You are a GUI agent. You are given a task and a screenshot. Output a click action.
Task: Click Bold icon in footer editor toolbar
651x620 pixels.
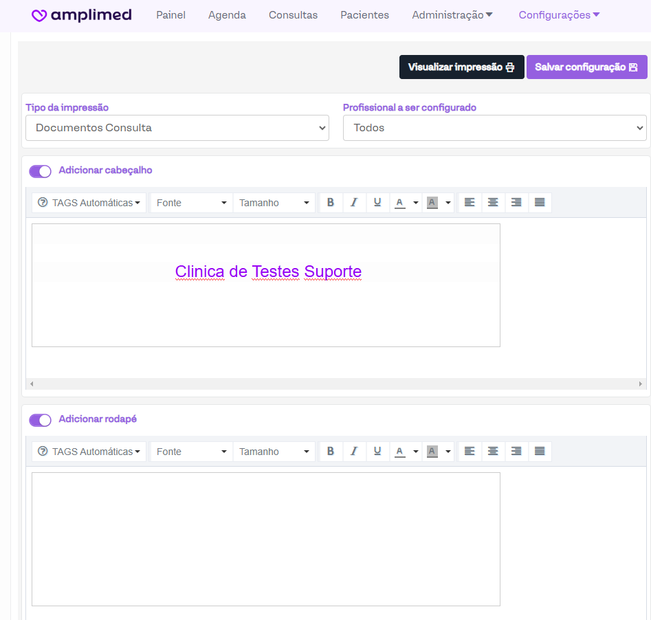pos(331,452)
